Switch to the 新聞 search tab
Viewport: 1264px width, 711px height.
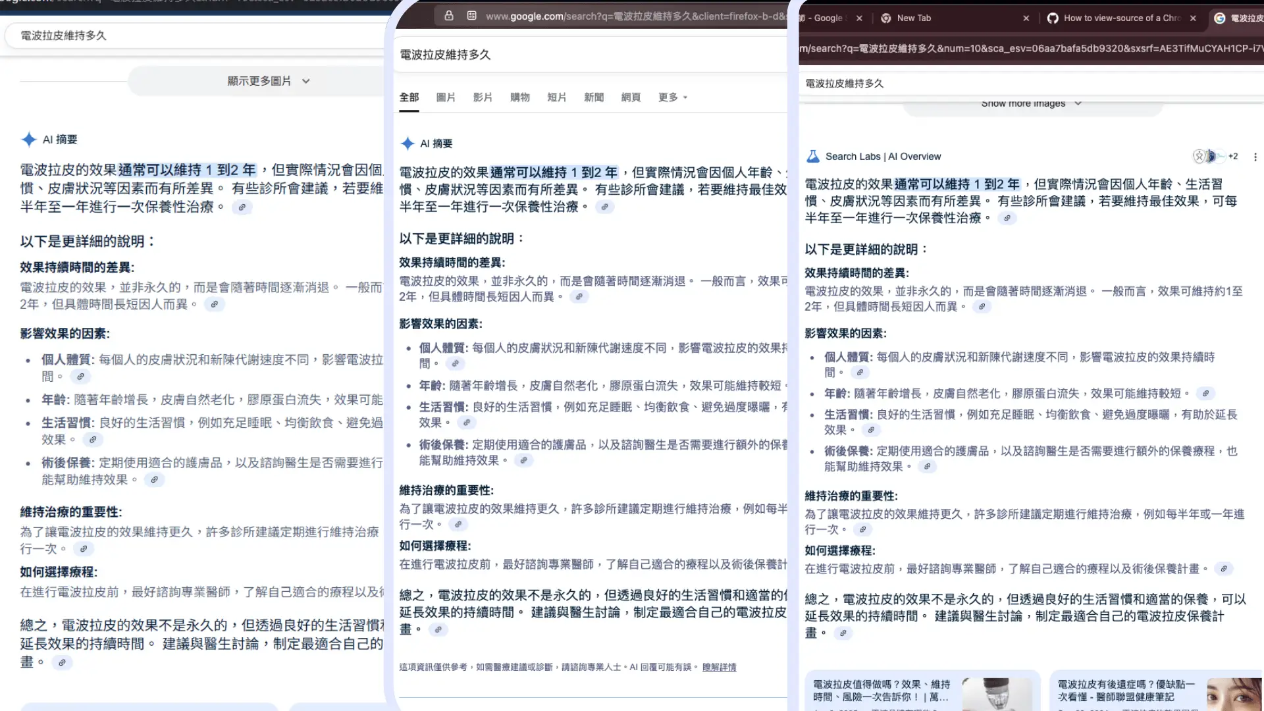coord(593,97)
